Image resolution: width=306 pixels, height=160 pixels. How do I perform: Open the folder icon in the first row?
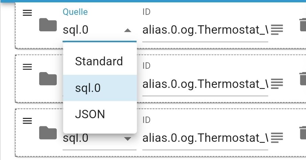48,25
